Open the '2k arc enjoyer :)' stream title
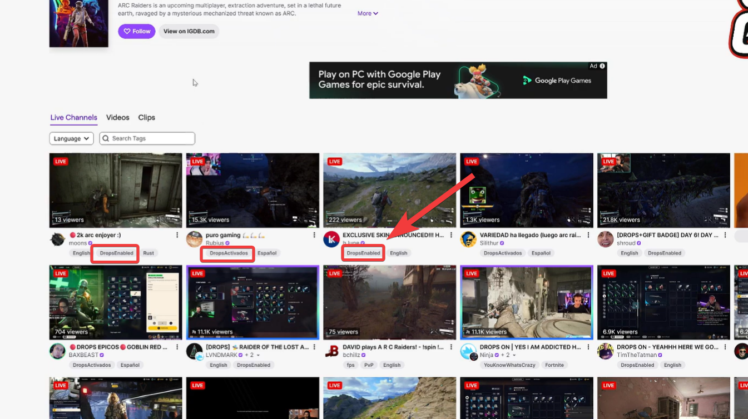The width and height of the screenshot is (748, 419). pos(95,235)
